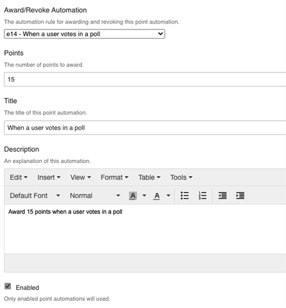286x308 pixels.
Task: Open the Table menu
Action: click(149, 177)
